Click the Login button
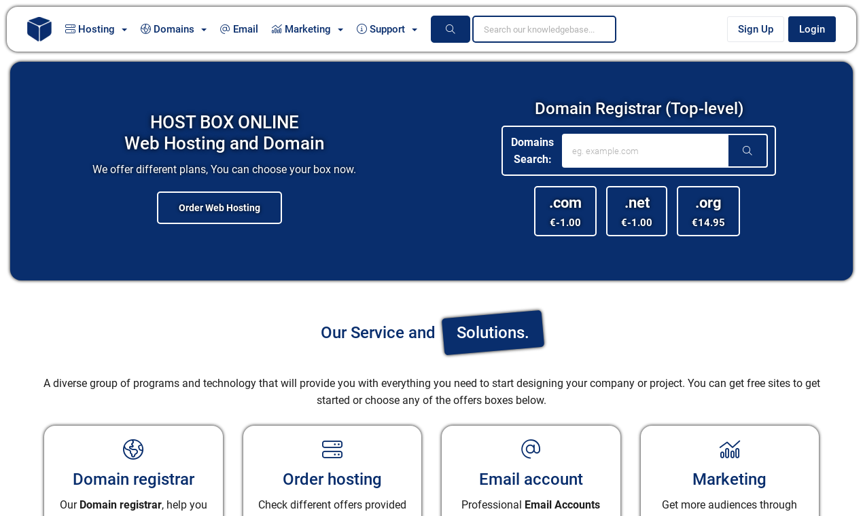The width and height of the screenshot is (863, 516). [811, 29]
